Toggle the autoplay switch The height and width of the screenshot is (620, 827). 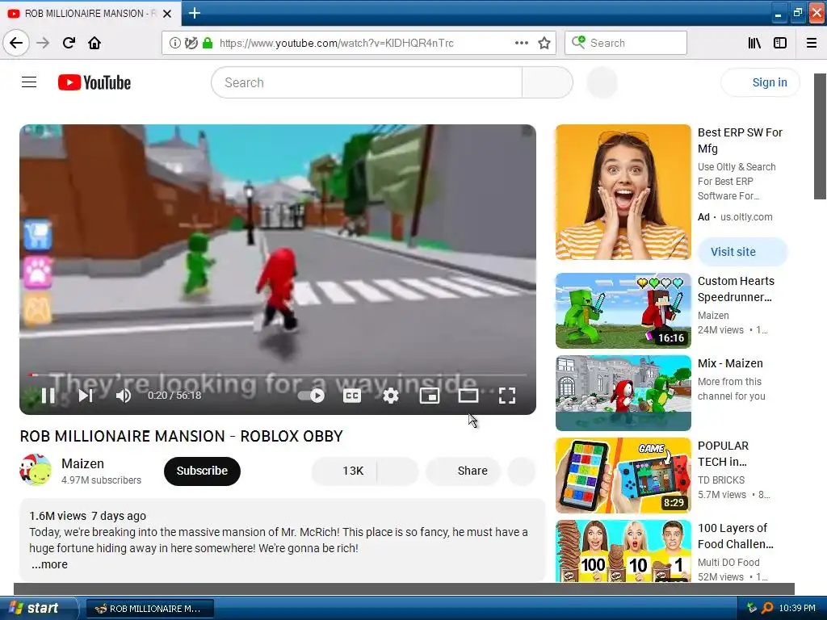(x=311, y=396)
